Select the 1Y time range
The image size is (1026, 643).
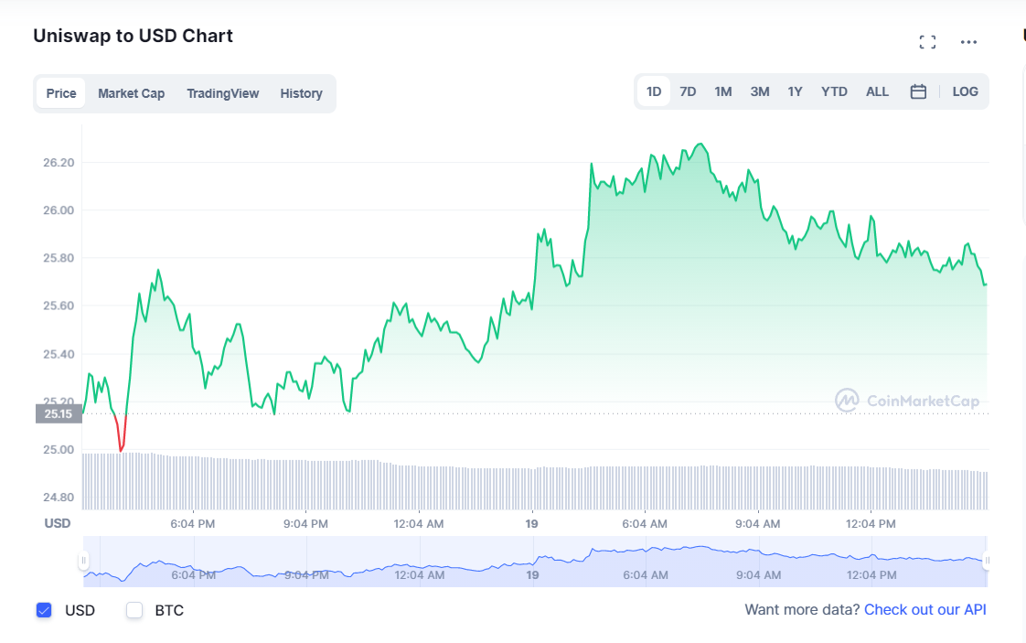(795, 91)
